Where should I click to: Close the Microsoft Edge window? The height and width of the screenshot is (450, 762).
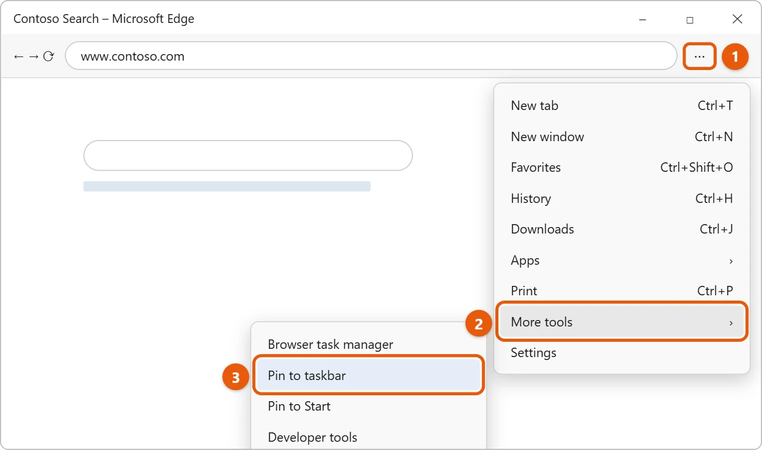point(737,19)
